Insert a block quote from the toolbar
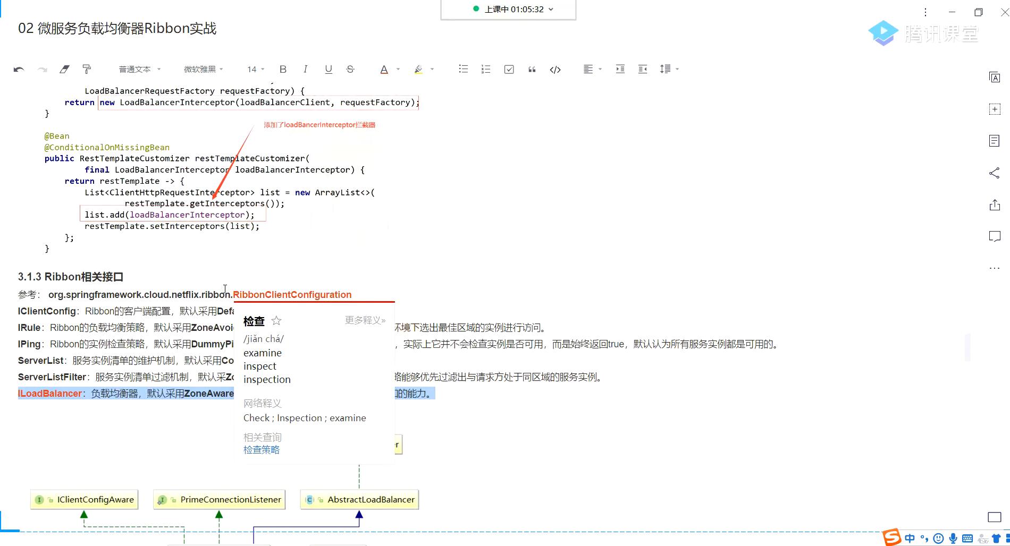The width and height of the screenshot is (1010, 546). 532,70
